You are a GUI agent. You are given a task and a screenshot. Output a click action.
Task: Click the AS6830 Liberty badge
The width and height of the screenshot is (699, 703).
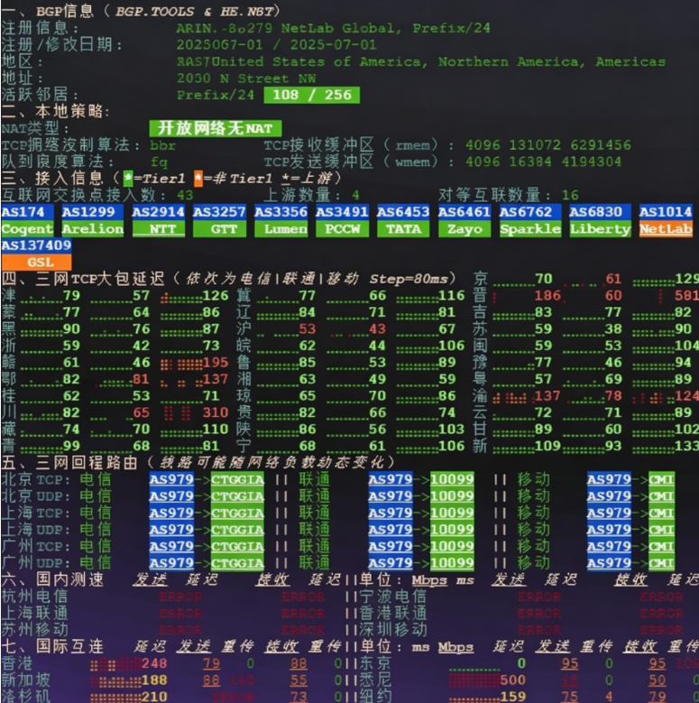point(600,220)
